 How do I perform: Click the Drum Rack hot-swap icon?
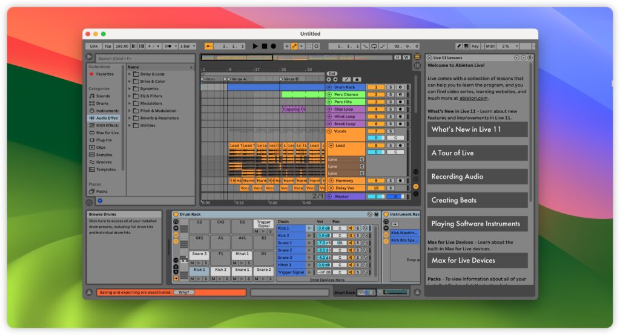click(370, 214)
